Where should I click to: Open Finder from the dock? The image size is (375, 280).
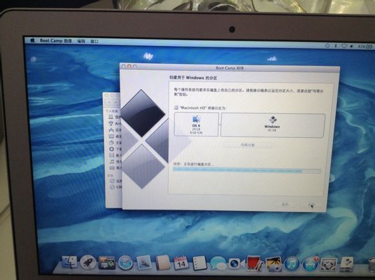pyautogui.click(x=69, y=263)
